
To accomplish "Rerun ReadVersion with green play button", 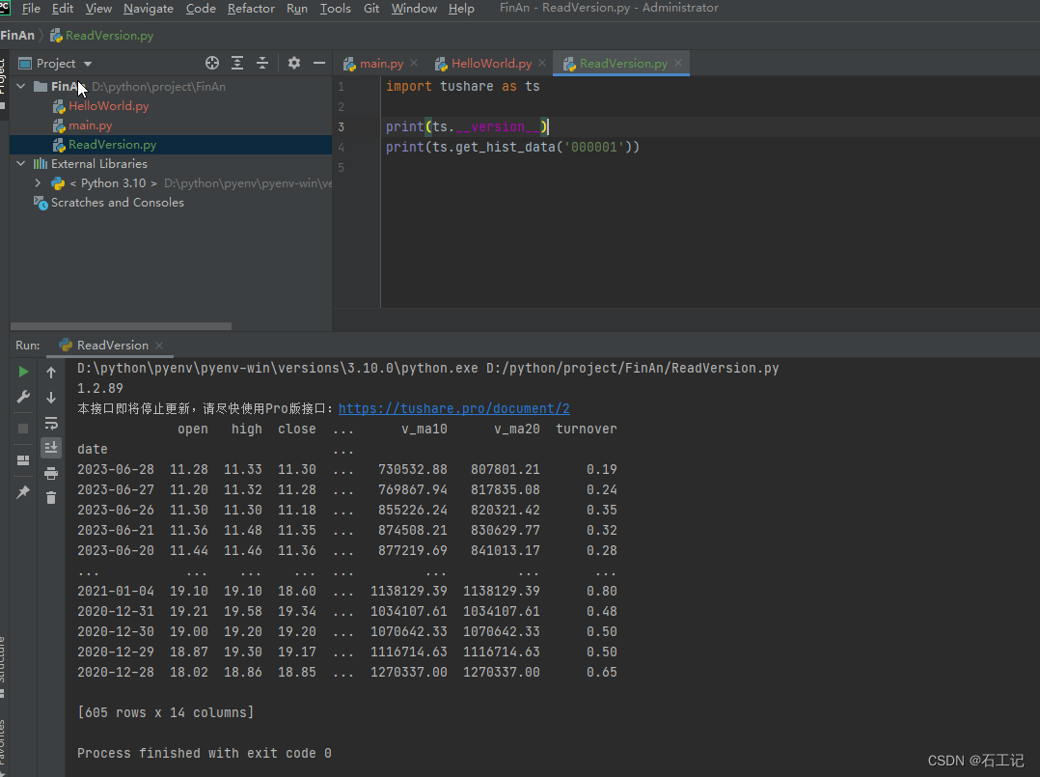I will (23, 372).
